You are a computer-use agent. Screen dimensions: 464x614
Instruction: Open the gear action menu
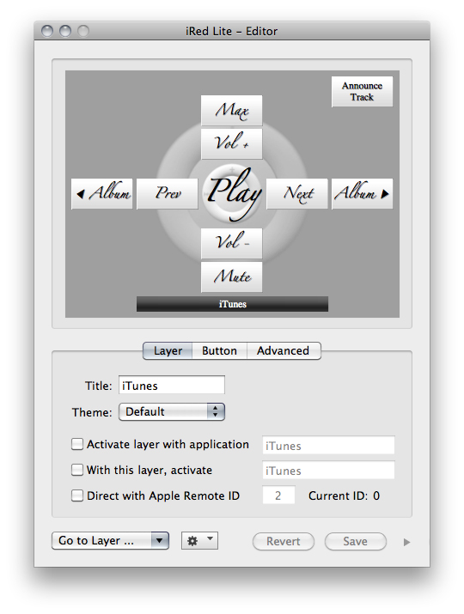[x=199, y=541]
